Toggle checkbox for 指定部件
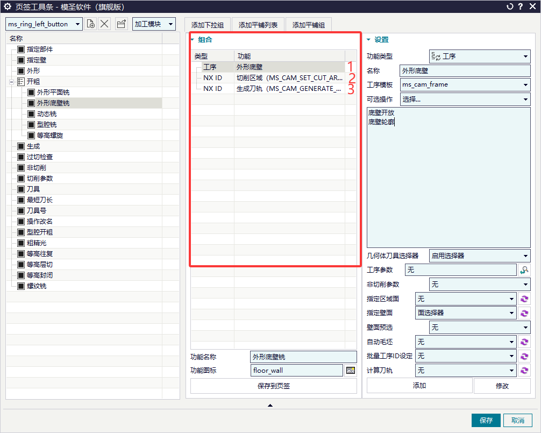Image resolution: width=541 pixels, height=433 pixels. (x=20, y=49)
